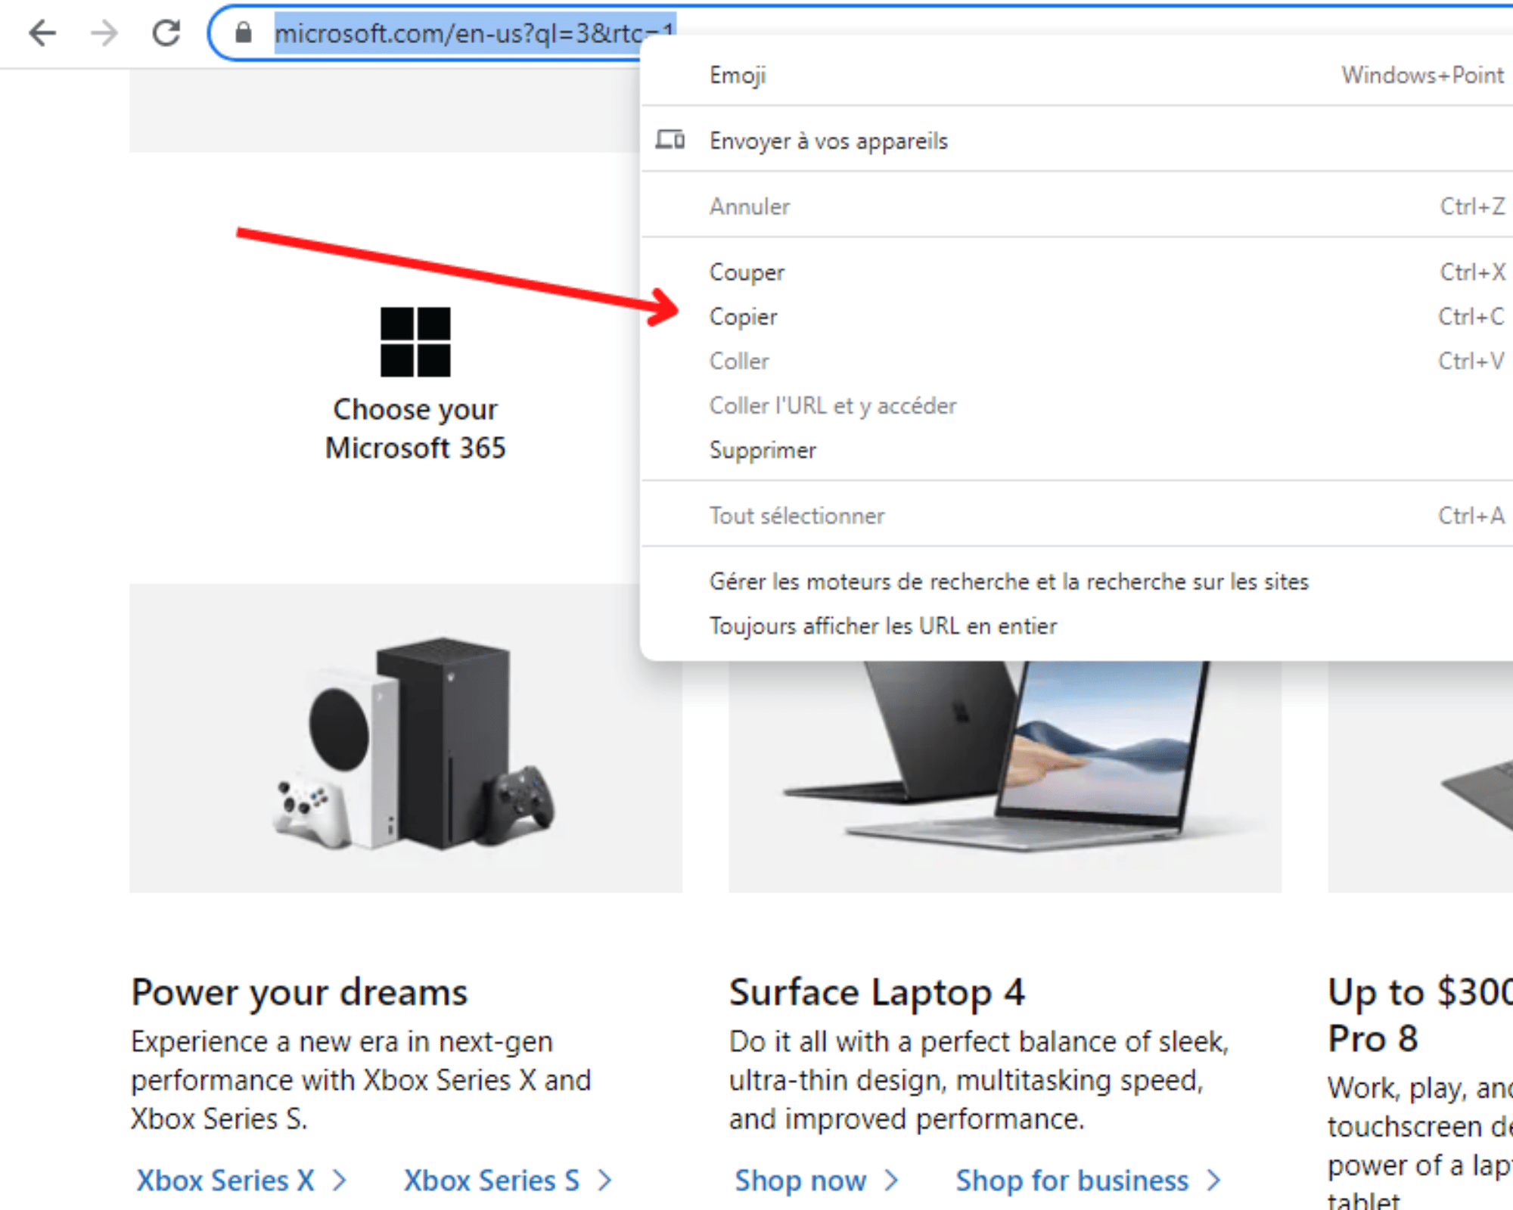Click the Surface Laptop 4 product image
This screenshot has width=1513, height=1210.
(x=1005, y=777)
